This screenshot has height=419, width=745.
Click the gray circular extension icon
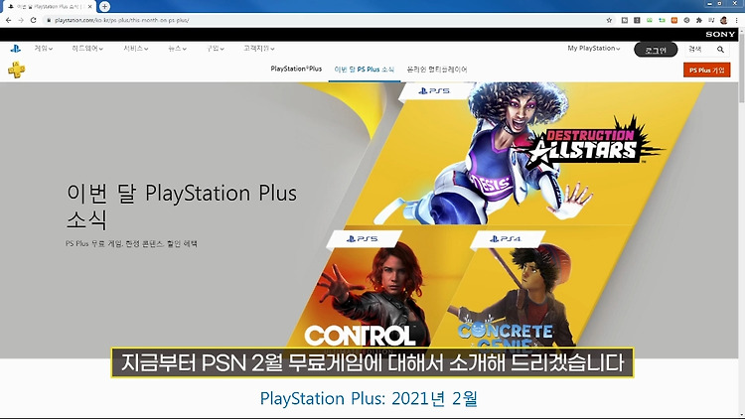686,20
